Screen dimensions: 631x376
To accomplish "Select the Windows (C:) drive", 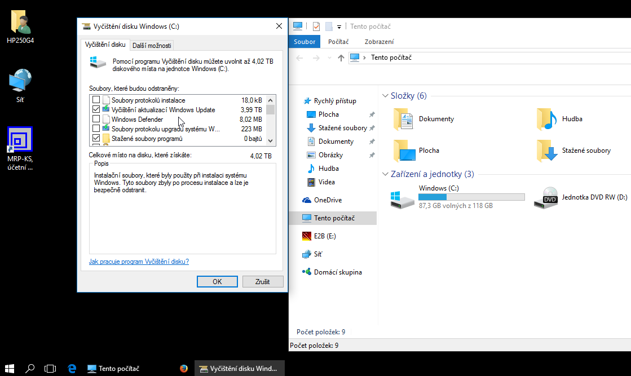I will [457, 197].
